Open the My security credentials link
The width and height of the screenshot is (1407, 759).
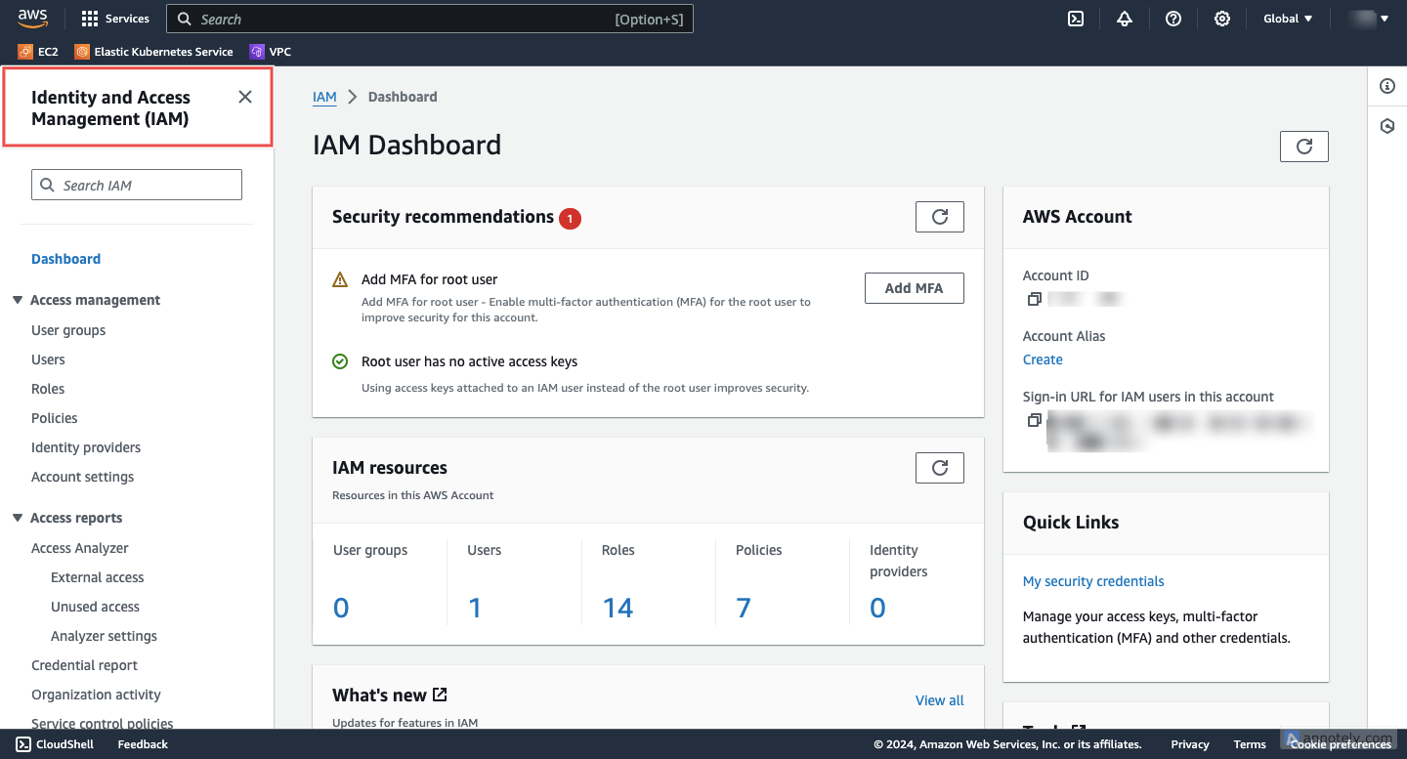pyautogui.click(x=1093, y=581)
